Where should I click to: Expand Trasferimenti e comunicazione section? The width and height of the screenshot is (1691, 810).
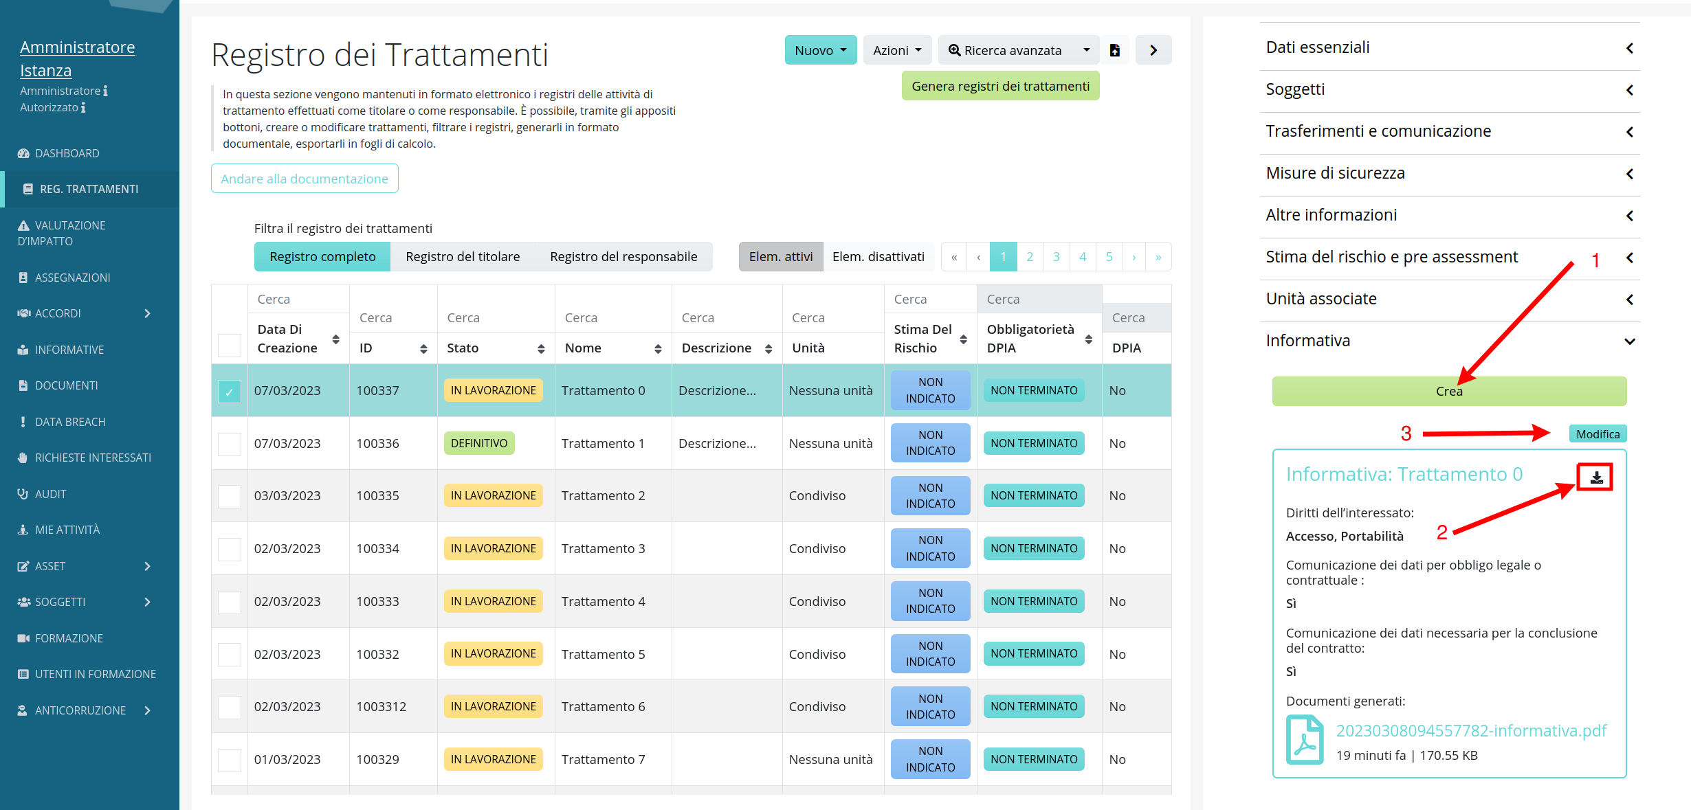[x=1449, y=131]
